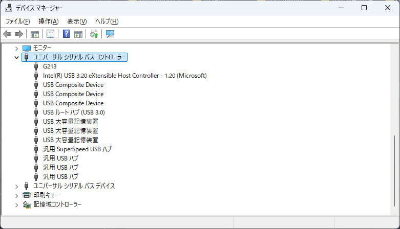
Task: Select the G213 device
Action: coord(50,66)
